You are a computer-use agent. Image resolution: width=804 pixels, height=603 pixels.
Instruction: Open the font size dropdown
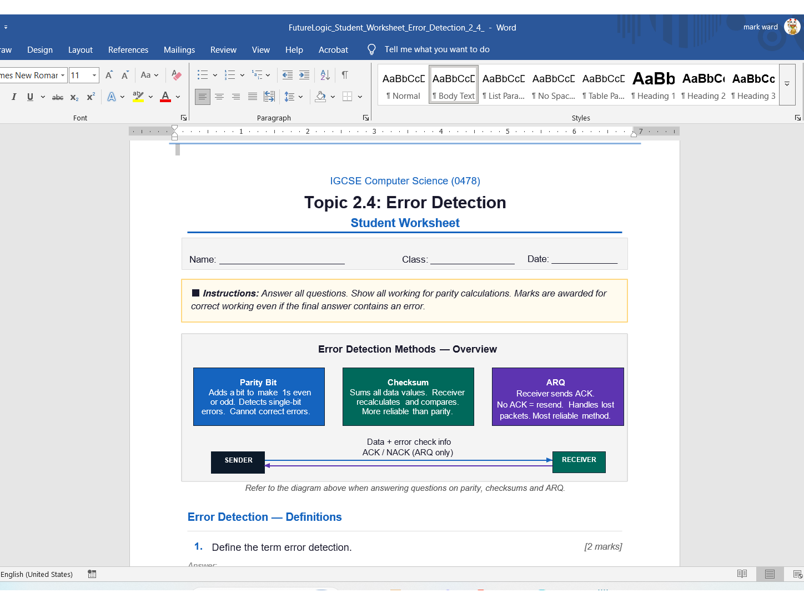pyautogui.click(x=94, y=75)
